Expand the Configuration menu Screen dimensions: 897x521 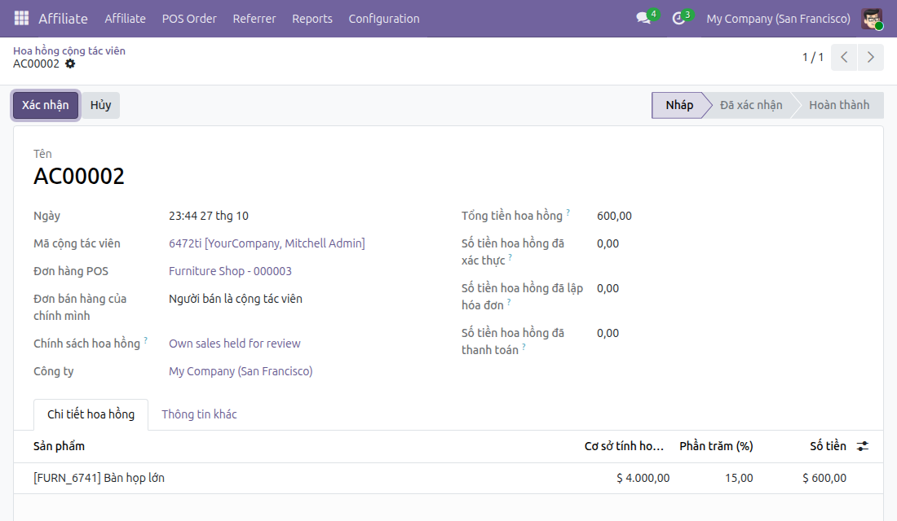384,18
